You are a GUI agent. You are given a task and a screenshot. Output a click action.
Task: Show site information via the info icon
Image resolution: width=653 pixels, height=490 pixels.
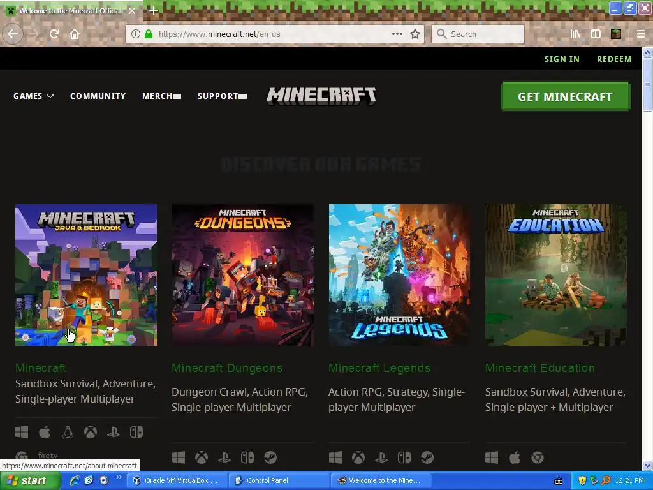coord(135,34)
